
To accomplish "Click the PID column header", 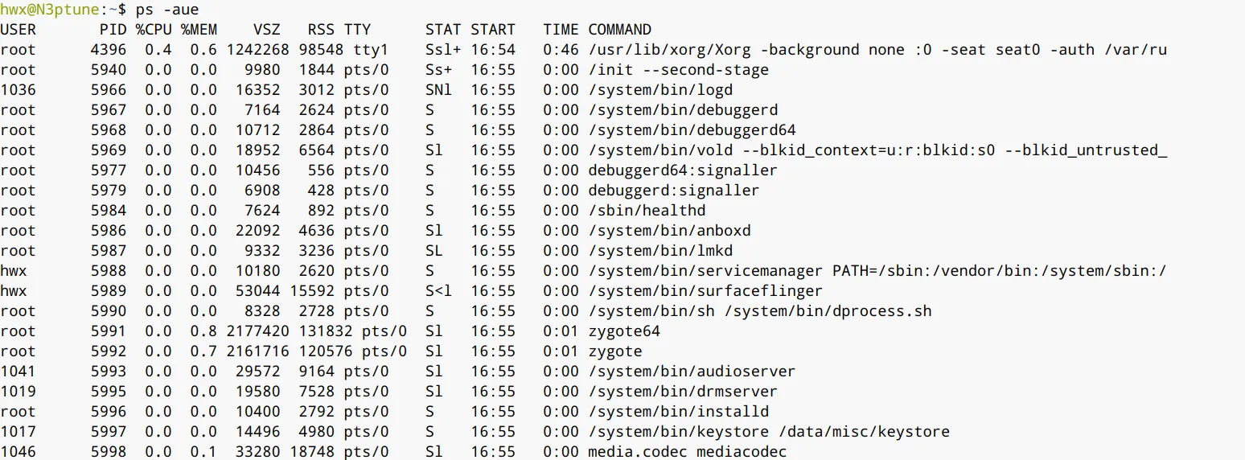I will [113, 30].
